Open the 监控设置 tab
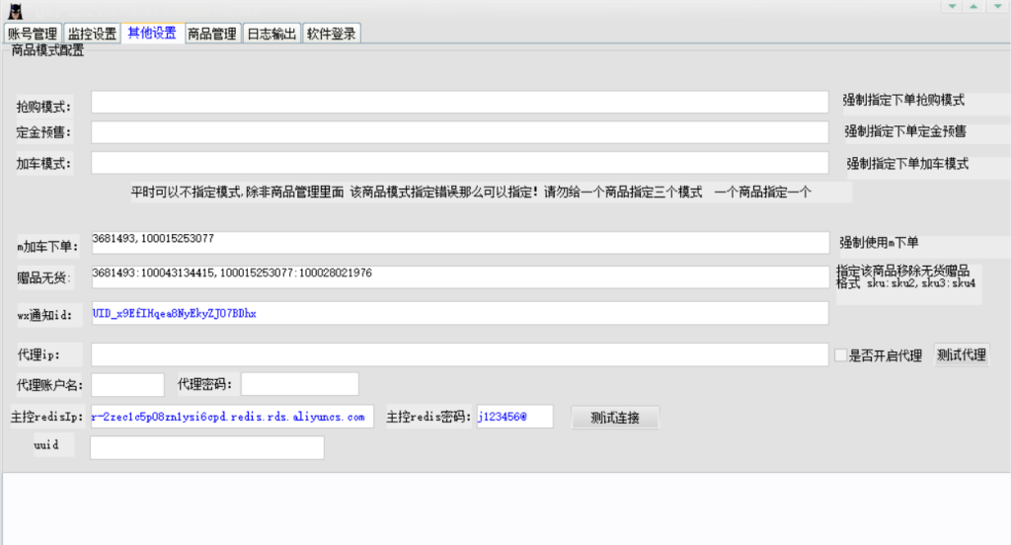Image resolution: width=1011 pixels, height=545 pixels. point(92,34)
